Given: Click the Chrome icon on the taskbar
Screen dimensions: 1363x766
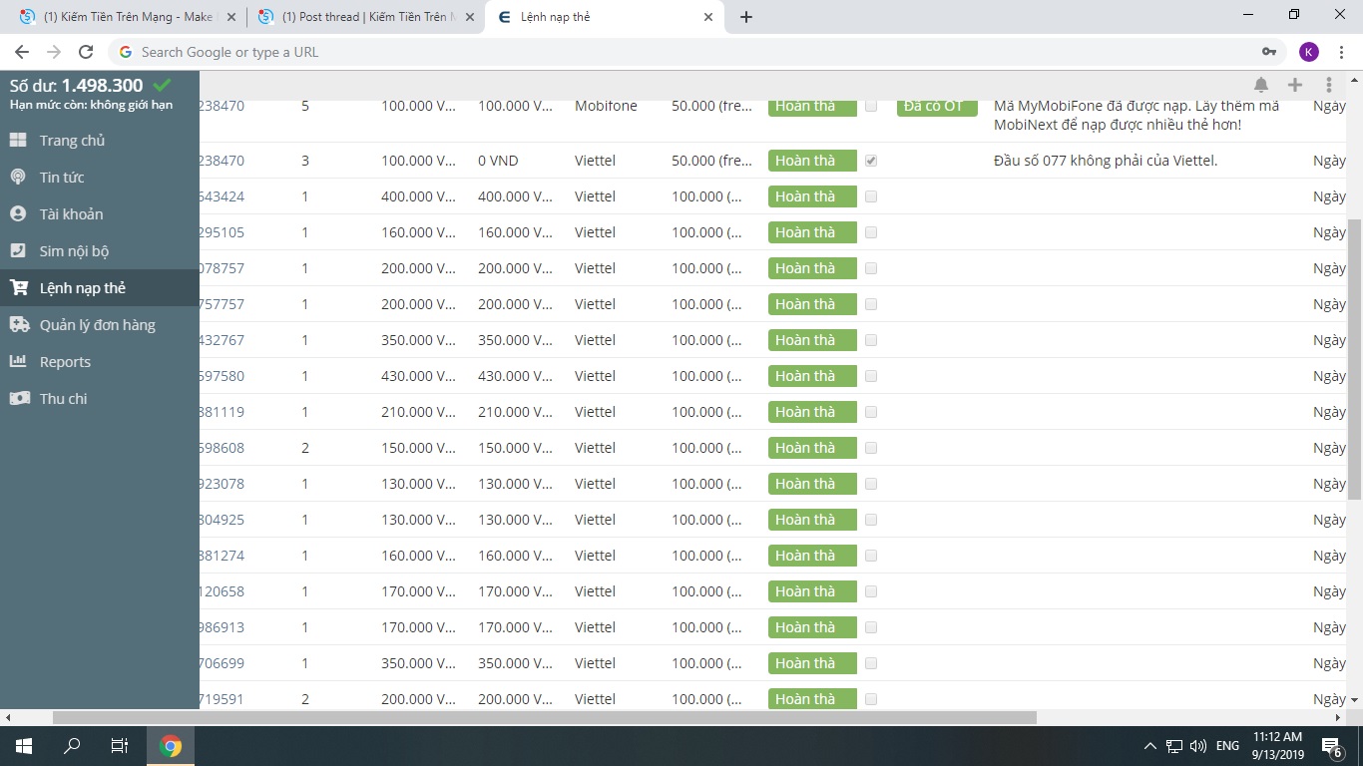Looking at the screenshot, I should pos(171,745).
